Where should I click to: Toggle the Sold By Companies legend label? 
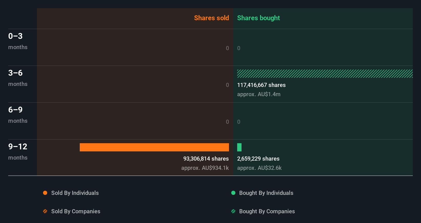[x=76, y=211]
